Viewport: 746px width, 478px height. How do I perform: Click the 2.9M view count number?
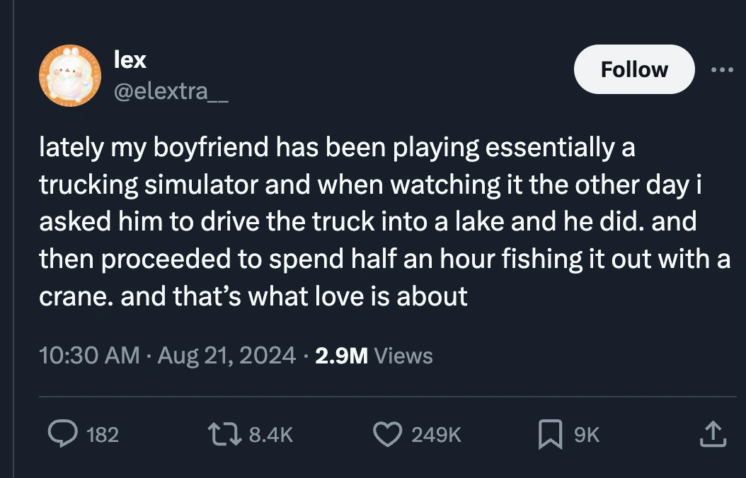coord(341,355)
